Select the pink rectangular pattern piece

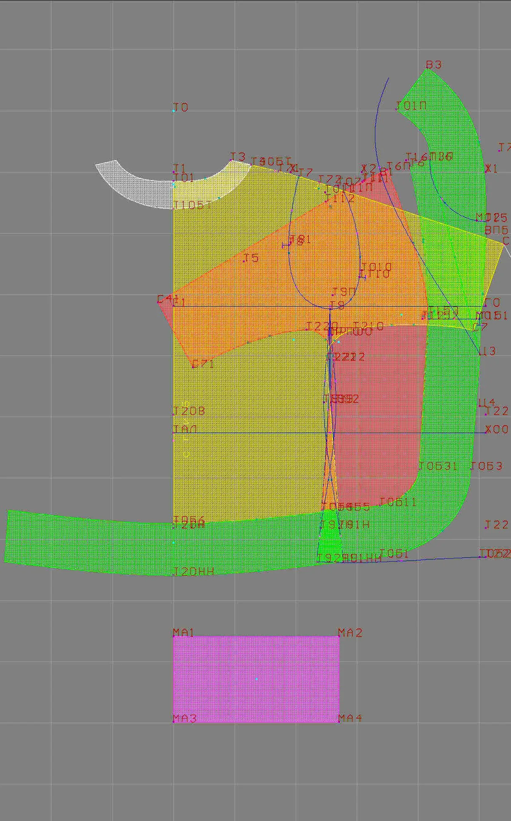tap(256, 679)
